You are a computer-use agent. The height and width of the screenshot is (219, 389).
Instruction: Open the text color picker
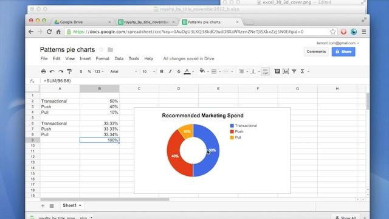click(x=187, y=72)
